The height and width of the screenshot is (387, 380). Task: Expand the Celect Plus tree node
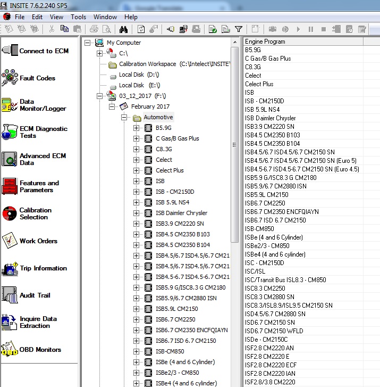click(136, 170)
